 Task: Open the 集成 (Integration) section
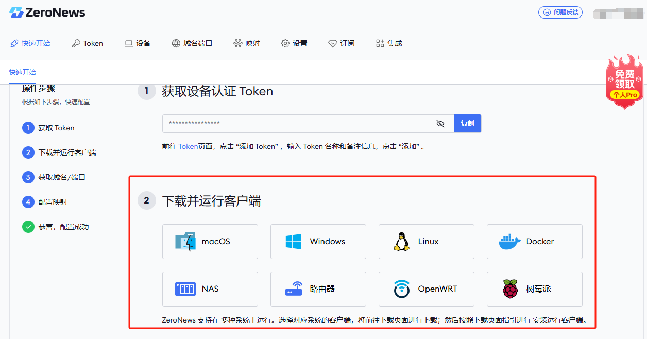[388, 43]
